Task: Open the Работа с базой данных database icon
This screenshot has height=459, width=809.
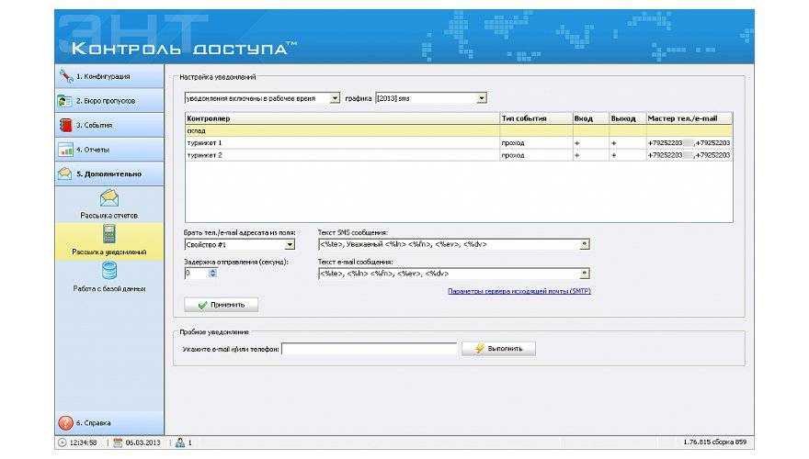Action: click(x=108, y=271)
